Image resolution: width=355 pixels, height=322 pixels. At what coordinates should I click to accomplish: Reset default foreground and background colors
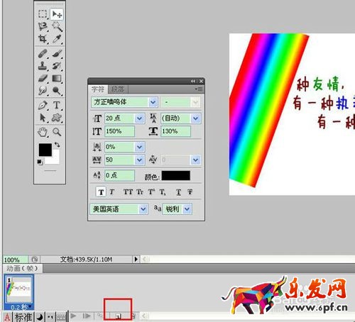tap(40, 162)
